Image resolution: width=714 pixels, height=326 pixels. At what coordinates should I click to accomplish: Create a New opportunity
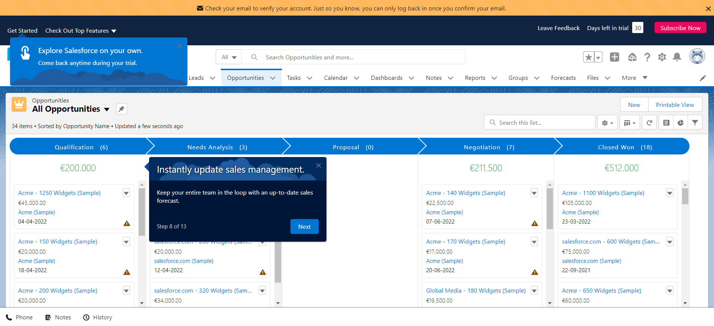[634, 105]
